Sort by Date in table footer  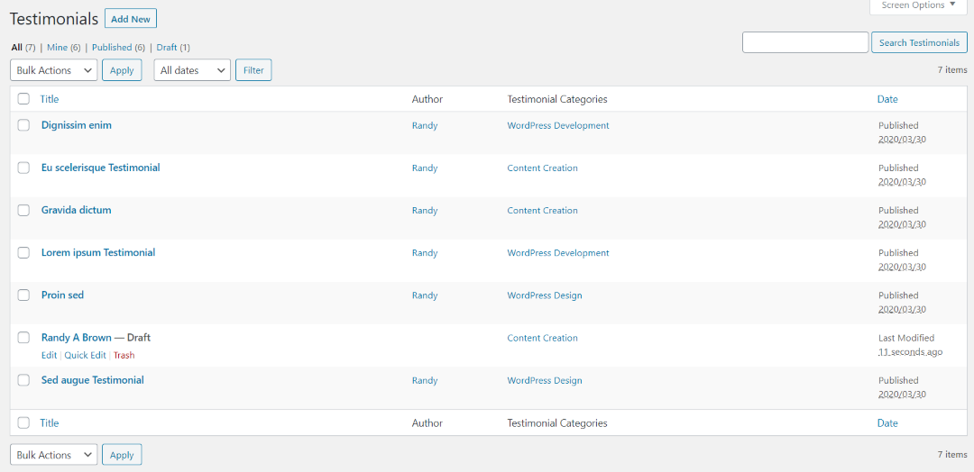click(887, 423)
